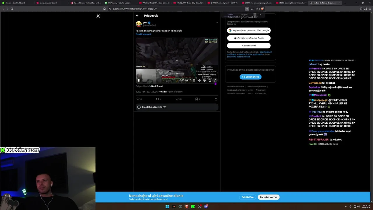
Task: Switch to the blerp.com/dashboard tab
Action: pos(52,3)
